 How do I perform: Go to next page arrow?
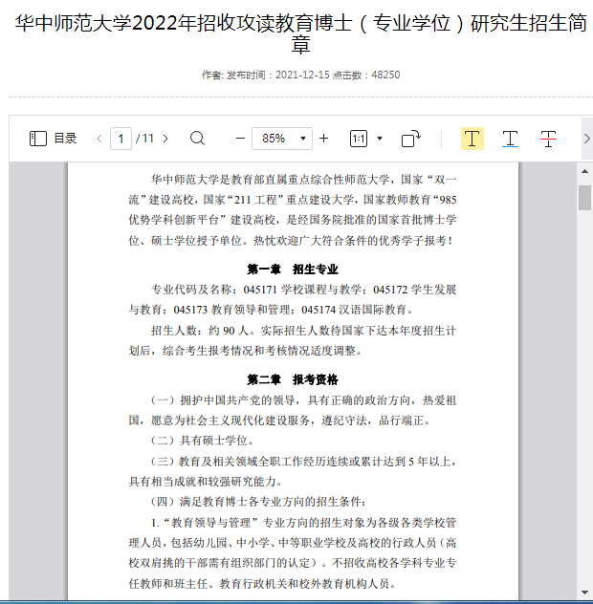click(x=165, y=139)
